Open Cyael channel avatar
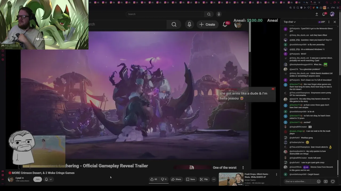This screenshot has width=341, height=191. click(11, 179)
